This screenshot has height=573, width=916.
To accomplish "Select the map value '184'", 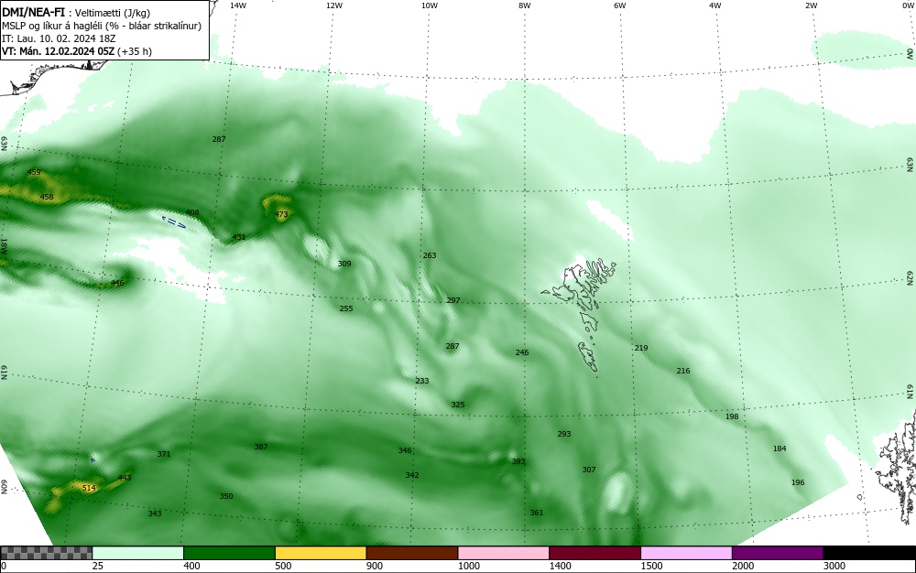I will [780, 449].
